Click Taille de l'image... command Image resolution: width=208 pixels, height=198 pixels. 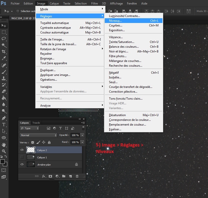(70, 39)
